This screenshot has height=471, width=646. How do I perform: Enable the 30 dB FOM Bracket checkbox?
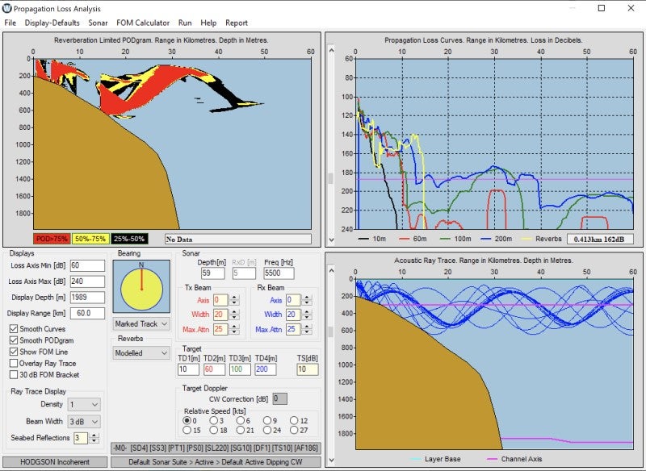pyautogui.click(x=15, y=374)
